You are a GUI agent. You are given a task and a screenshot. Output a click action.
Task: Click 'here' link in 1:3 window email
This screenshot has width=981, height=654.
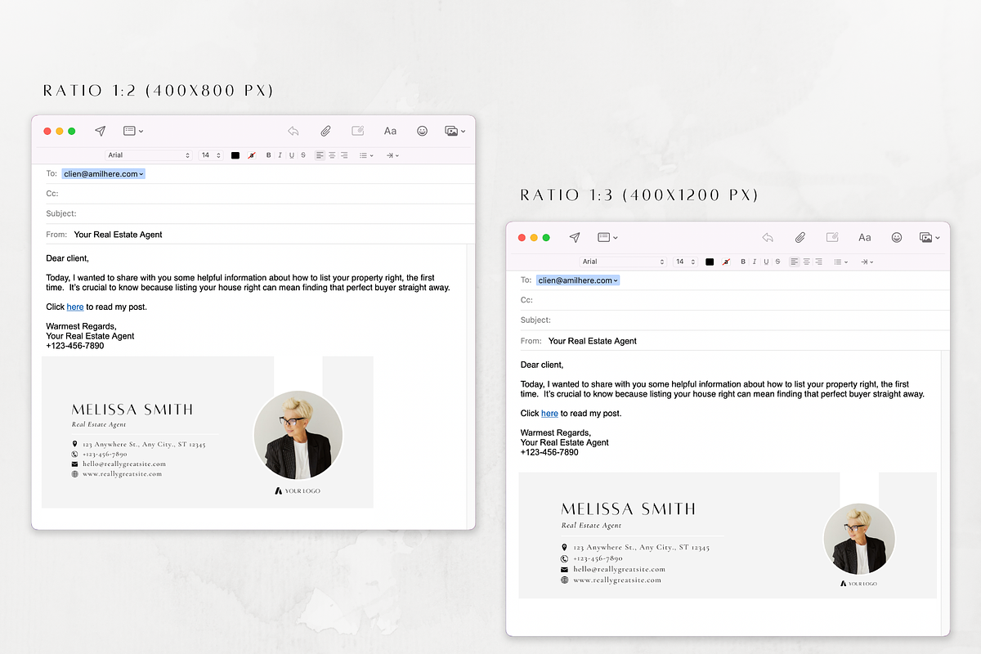(x=549, y=414)
